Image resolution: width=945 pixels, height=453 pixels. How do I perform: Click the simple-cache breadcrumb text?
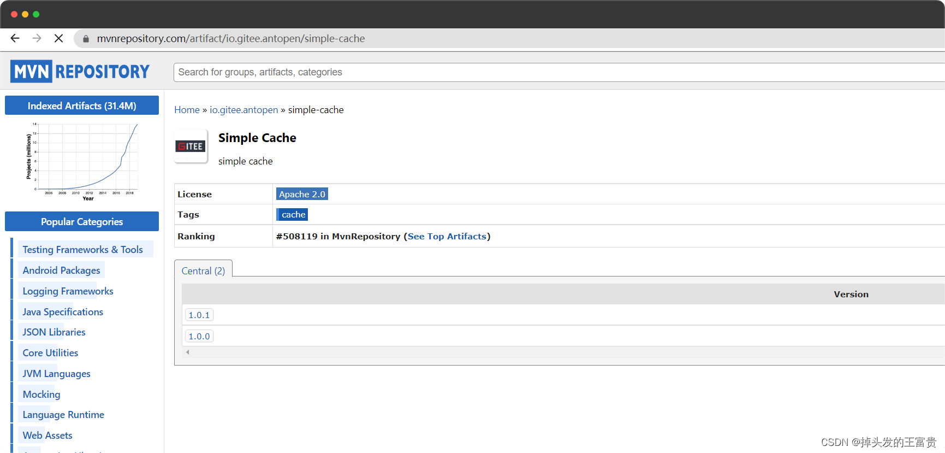point(316,110)
